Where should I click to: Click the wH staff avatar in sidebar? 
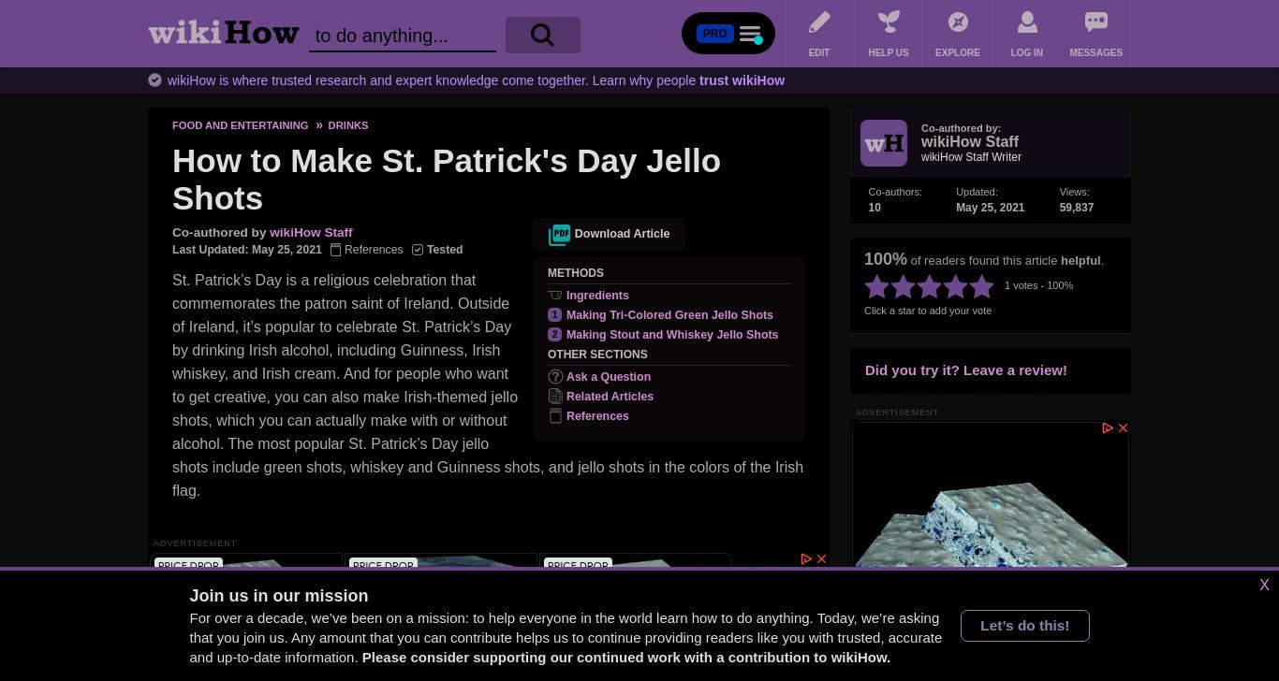point(884,143)
